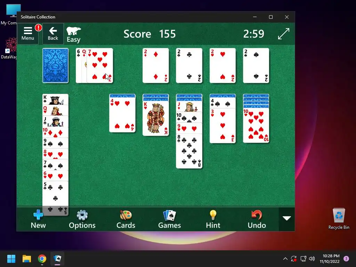
Task: Select the 4 of spades tableau card
Action: 222,103
